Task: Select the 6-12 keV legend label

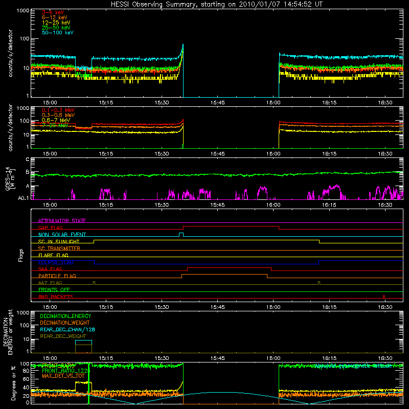Action: (55, 17)
